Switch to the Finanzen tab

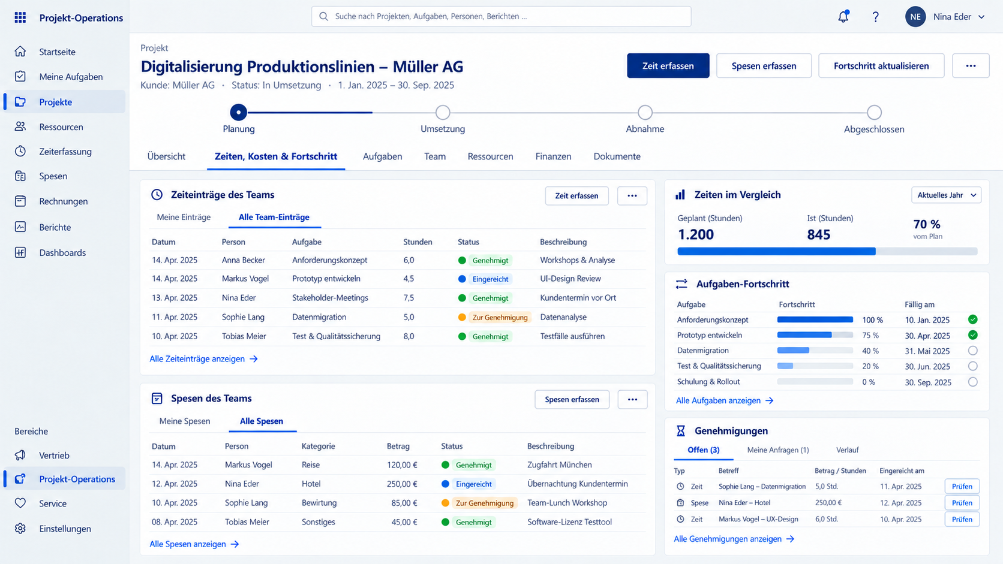pos(553,156)
